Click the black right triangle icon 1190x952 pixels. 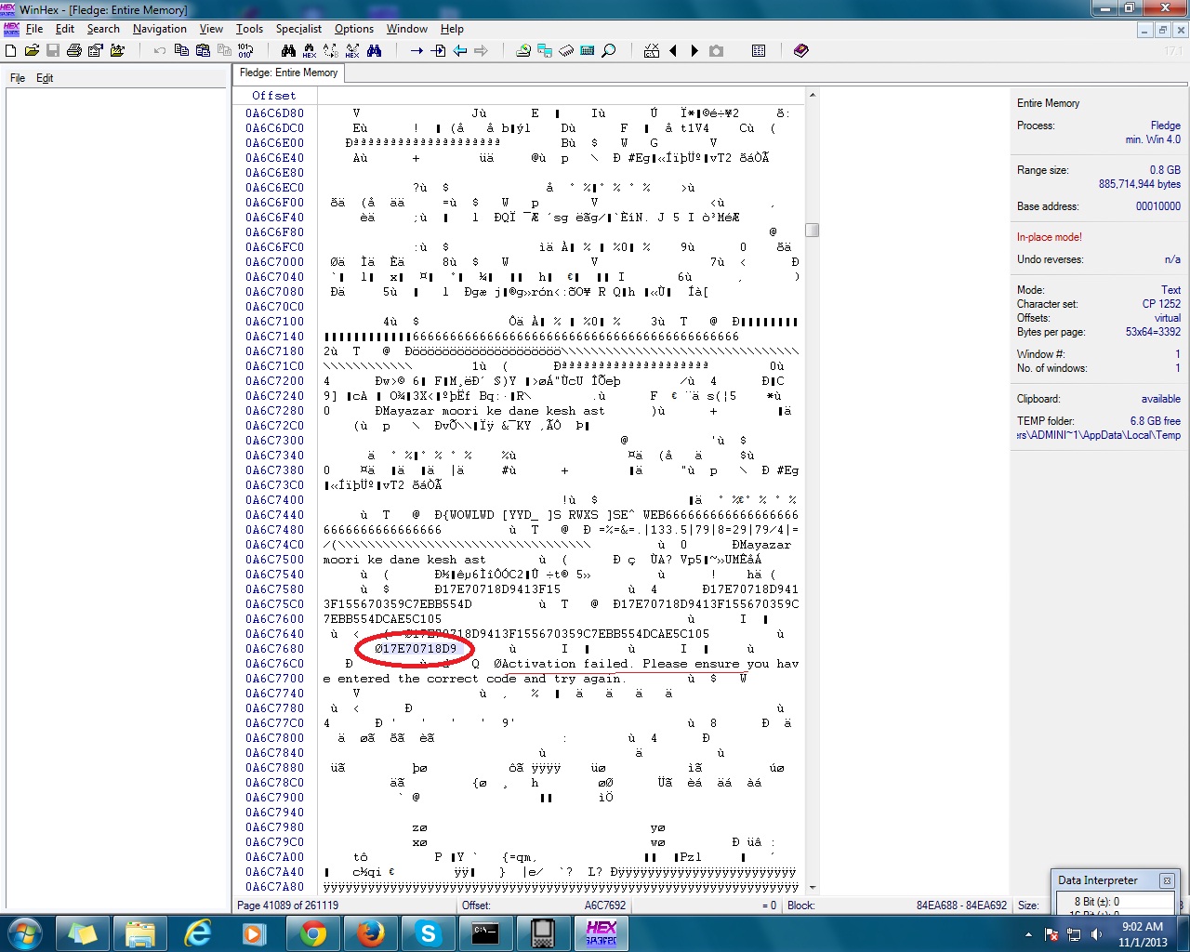[694, 50]
